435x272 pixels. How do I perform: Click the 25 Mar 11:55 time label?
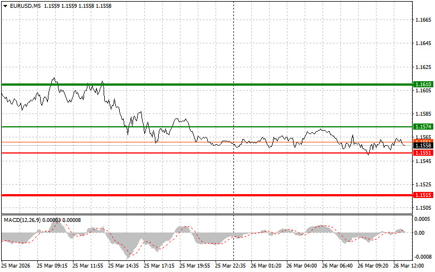click(x=87, y=266)
